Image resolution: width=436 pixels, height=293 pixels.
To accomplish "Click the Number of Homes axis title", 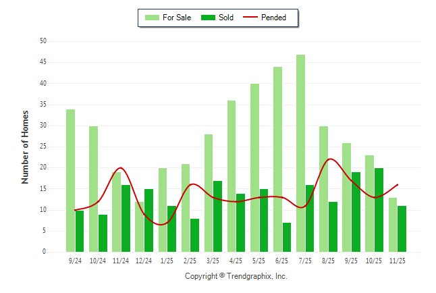I will coord(25,146).
